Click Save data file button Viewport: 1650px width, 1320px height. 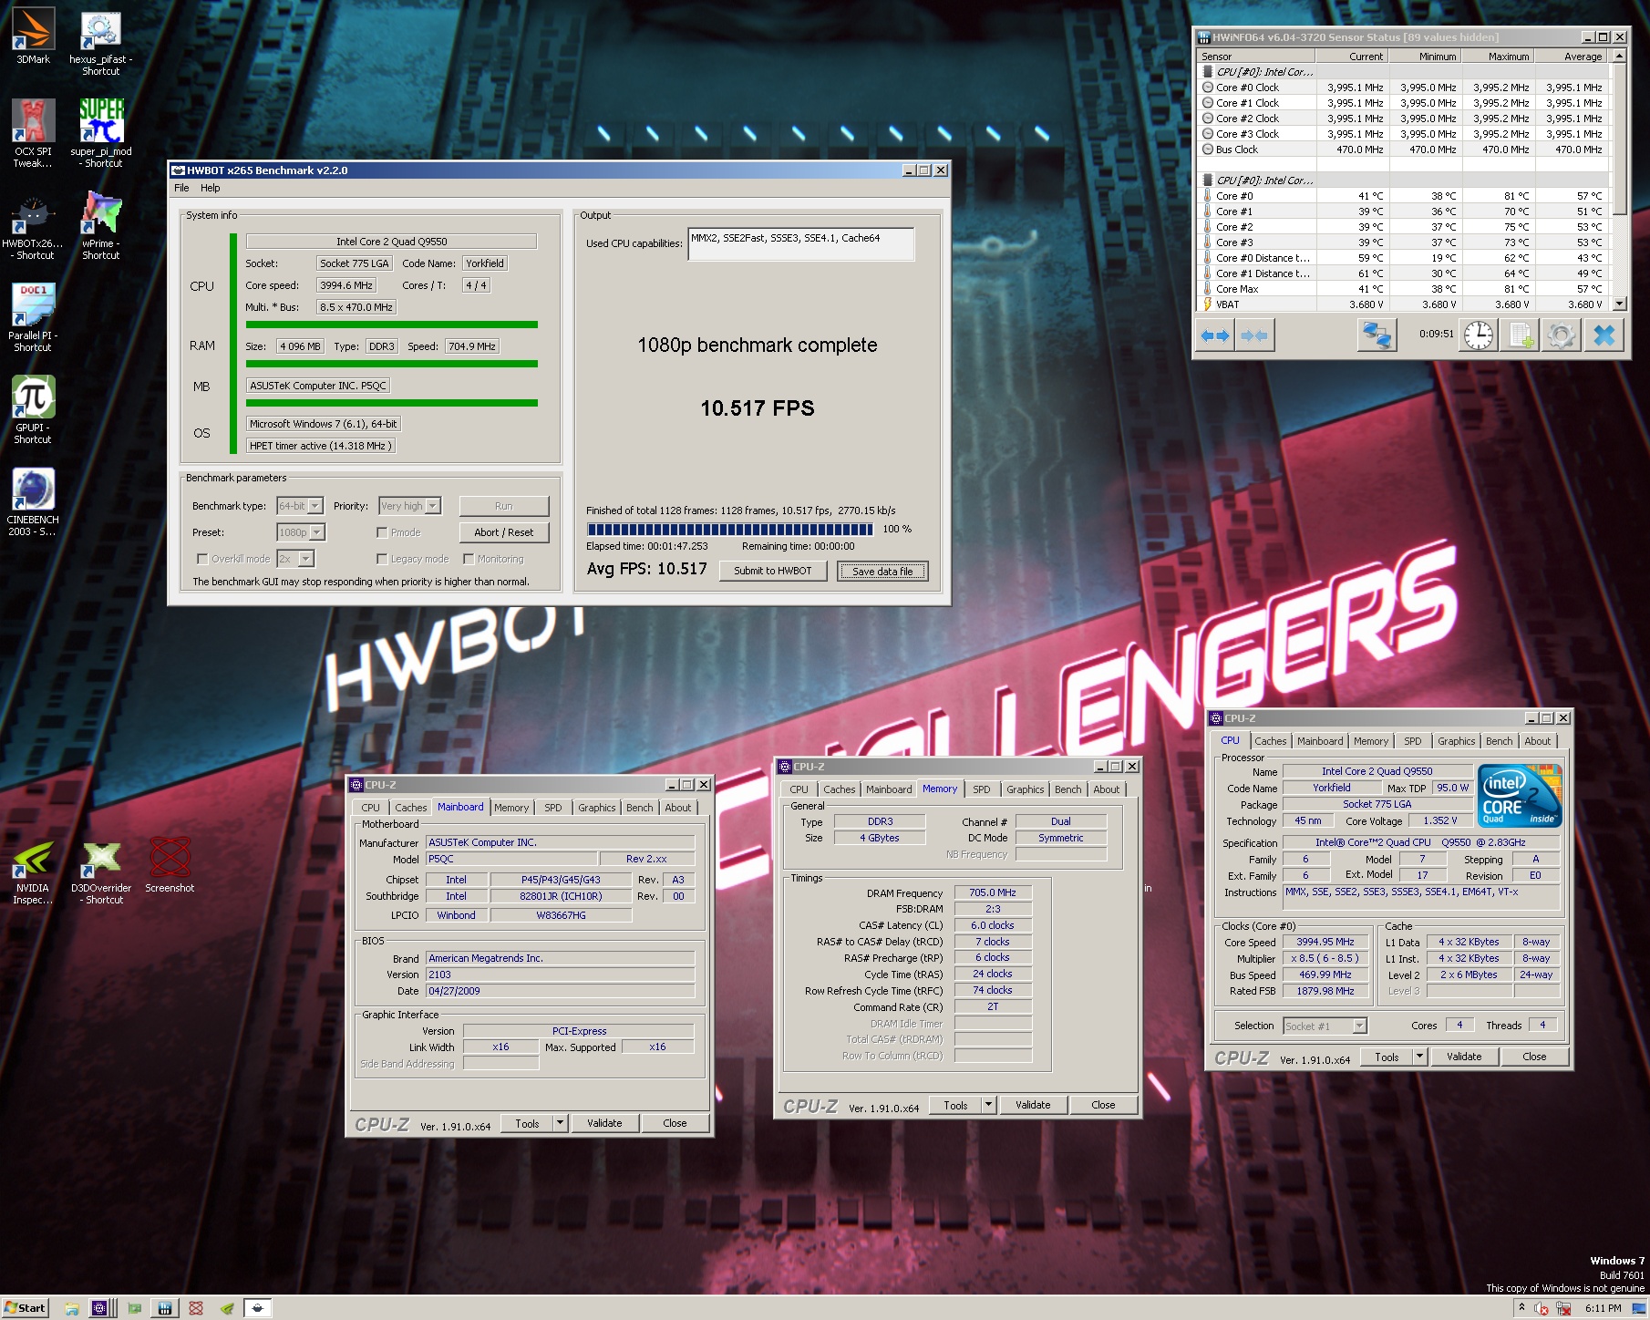(882, 571)
